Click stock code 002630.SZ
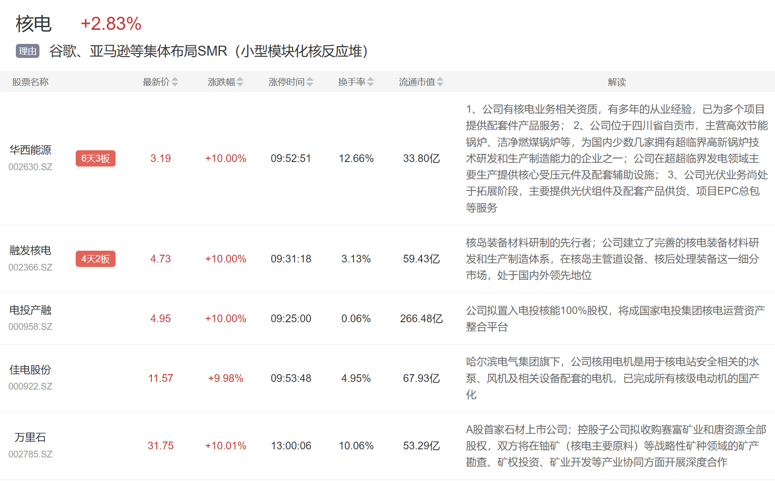This screenshot has width=775, height=481. point(30,167)
